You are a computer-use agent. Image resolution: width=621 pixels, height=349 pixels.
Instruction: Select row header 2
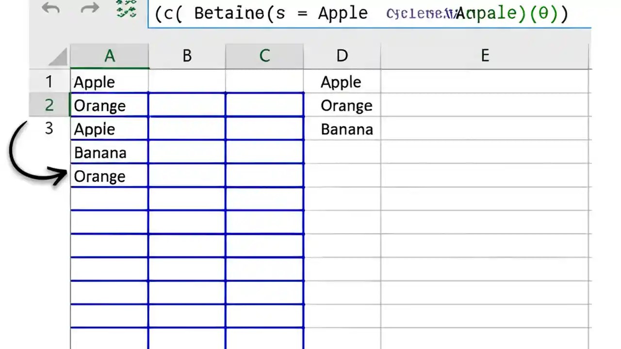pos(49,106)
